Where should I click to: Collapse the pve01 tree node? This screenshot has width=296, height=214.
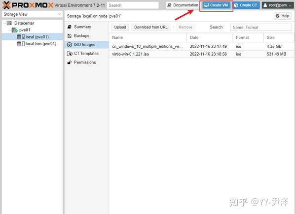pyautogui.click(x=9, y=30)
